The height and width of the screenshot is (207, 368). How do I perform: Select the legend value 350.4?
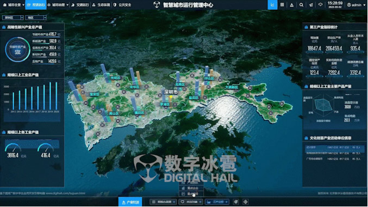(x=53, y=48)
